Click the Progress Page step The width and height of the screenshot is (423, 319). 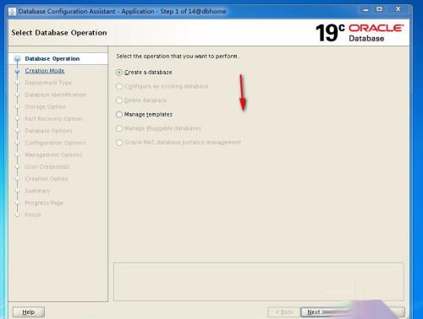(x=44, y=203)
